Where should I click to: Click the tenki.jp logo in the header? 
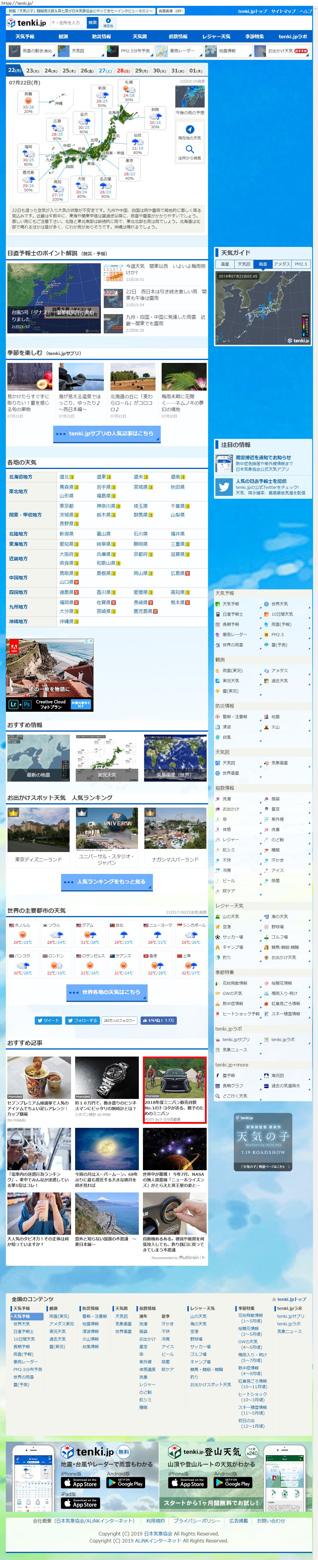pyautogui.click(x=26, y=22)
